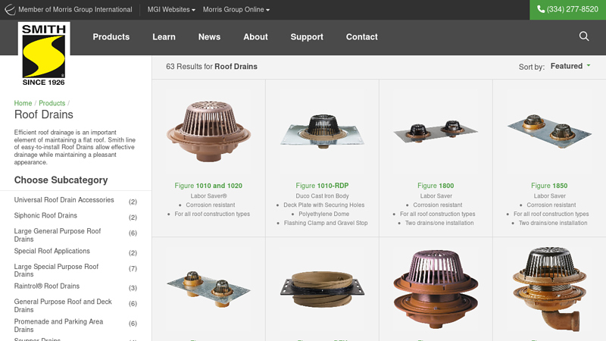
Task: Open the Figure 1850 product link
Action: coord(549,186)
